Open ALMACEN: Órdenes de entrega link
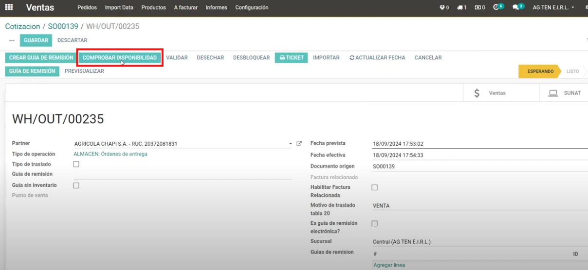Image resolution: width=588 pixels, height=270 pixels. pyautogui.click(x=110, y=154)
